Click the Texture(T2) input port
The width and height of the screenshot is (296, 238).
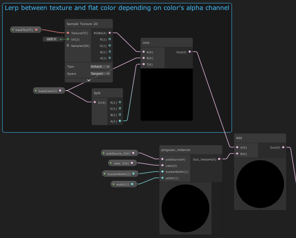[68, 33]
